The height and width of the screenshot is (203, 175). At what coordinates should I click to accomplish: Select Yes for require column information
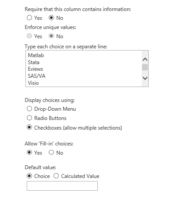pos(29,18)
